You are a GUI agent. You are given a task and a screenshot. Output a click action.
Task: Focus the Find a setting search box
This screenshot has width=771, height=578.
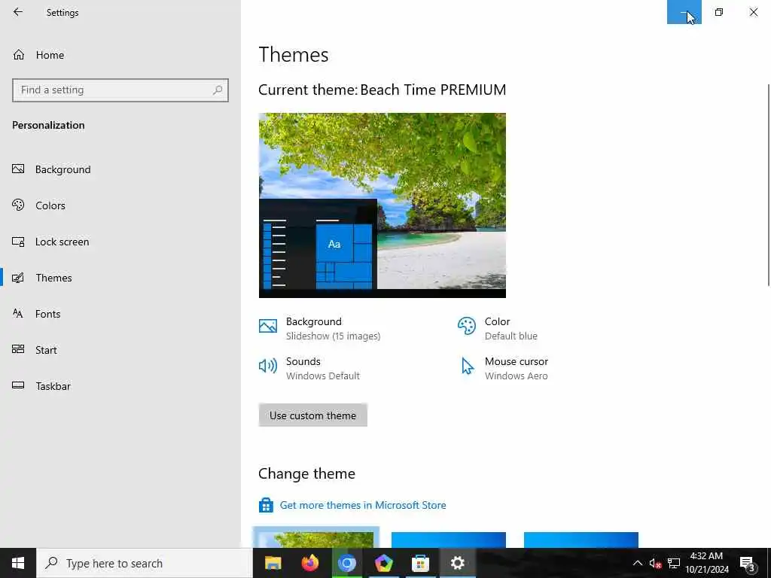(120, 90)
